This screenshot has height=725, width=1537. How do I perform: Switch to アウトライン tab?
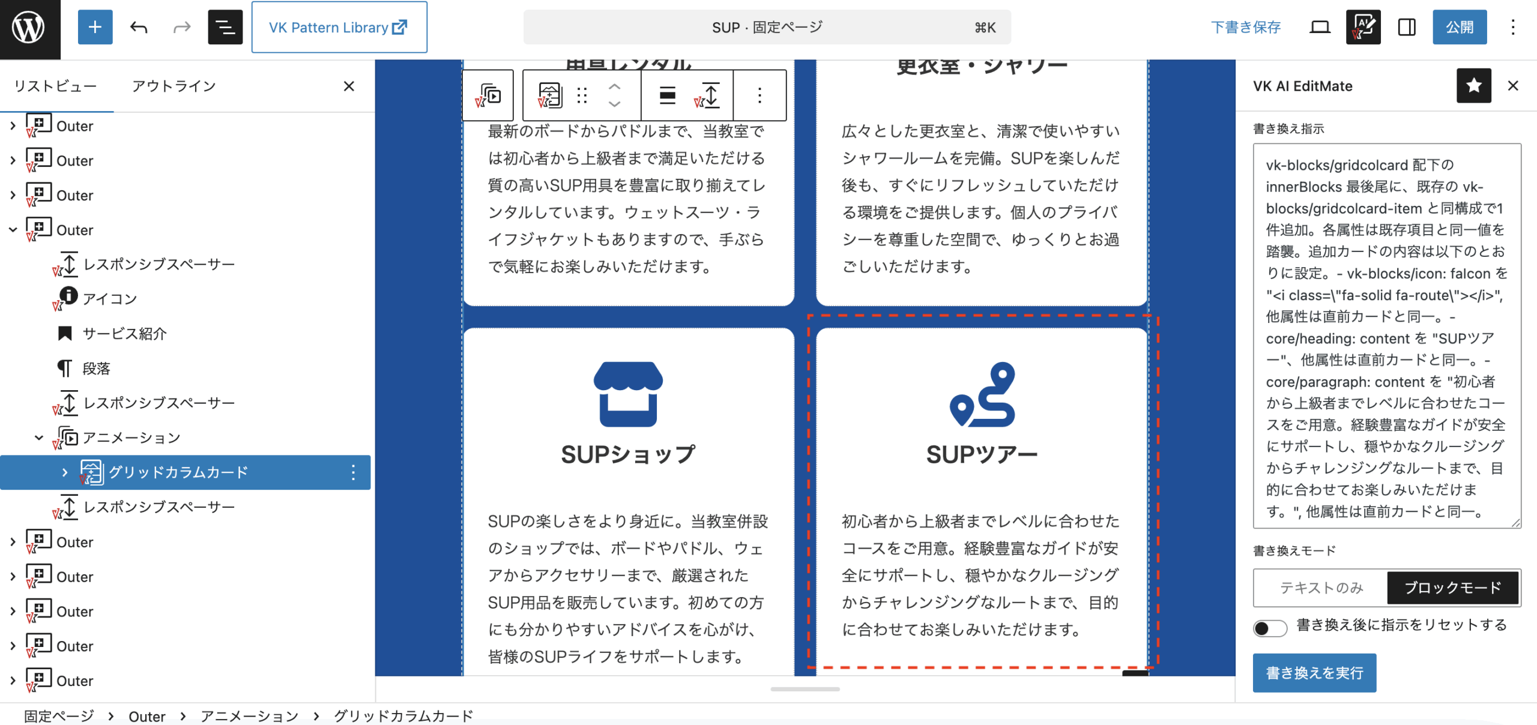click(x=174, y=86)
